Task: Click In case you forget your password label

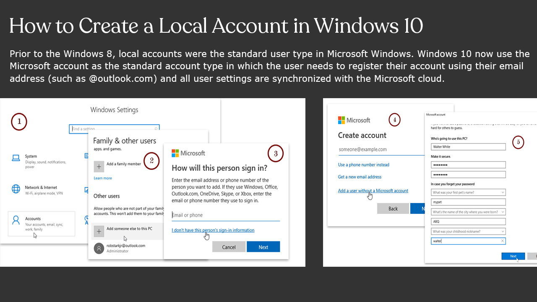Action: pos(453,184)
